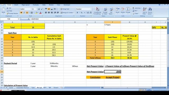Click the formula bar input showing =G19+G13
This screenshot has width=169, height=95.
tap(98, 19)
